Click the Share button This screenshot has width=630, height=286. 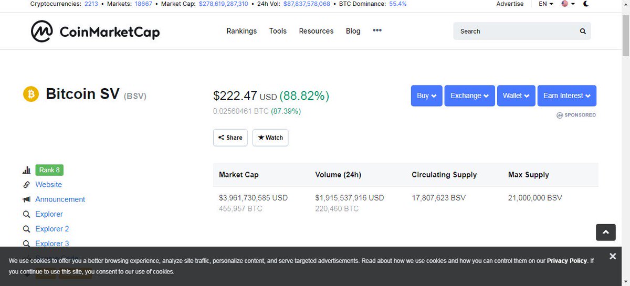(230, 137)
